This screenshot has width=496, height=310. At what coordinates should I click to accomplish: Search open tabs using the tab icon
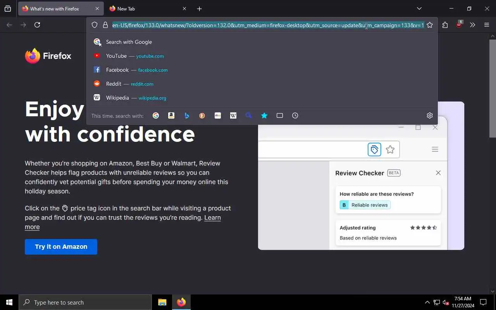point(280,115)
